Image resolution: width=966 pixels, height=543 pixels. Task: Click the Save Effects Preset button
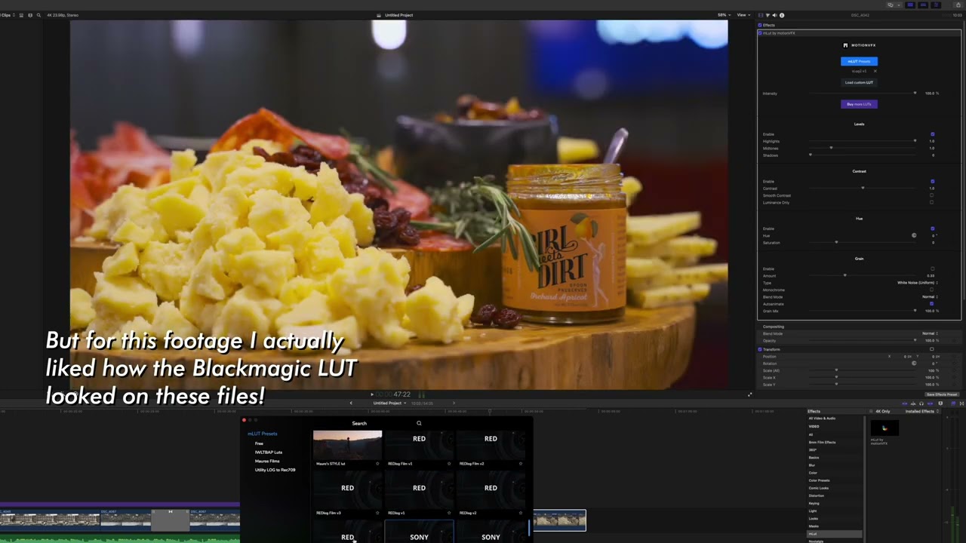(x=943, y=394)
